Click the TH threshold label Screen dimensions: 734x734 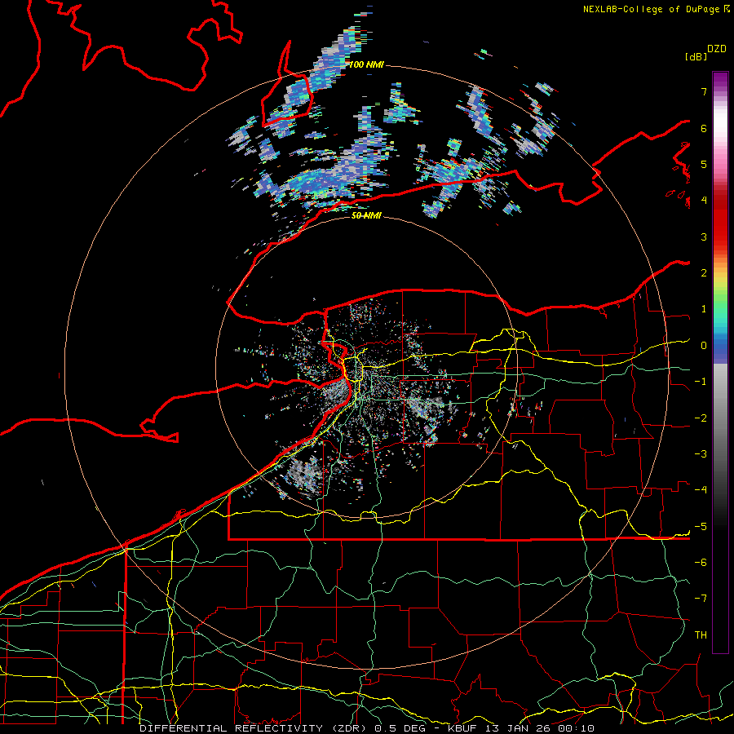tap(701, 635)
